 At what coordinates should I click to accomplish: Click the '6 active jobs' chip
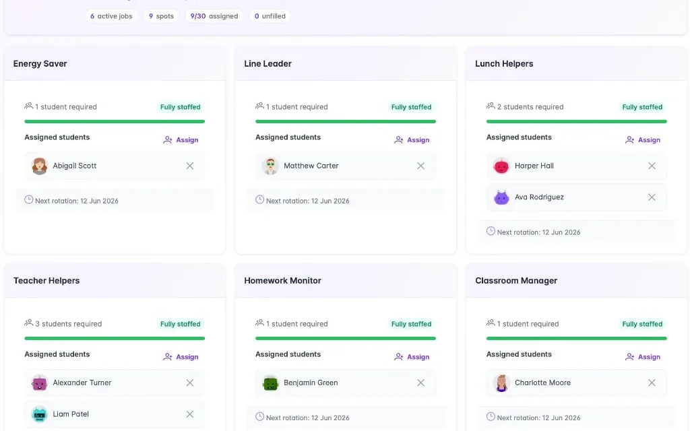coord(111,16)
